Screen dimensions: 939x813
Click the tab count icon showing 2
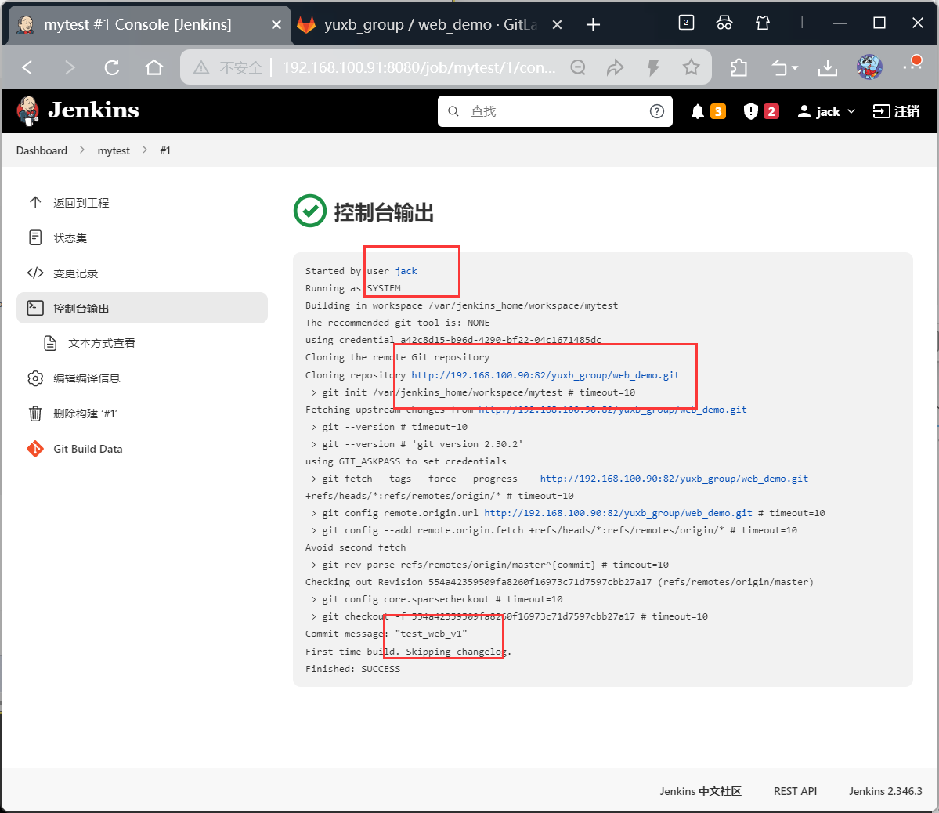pyautogui.click(x=686, y=23)
